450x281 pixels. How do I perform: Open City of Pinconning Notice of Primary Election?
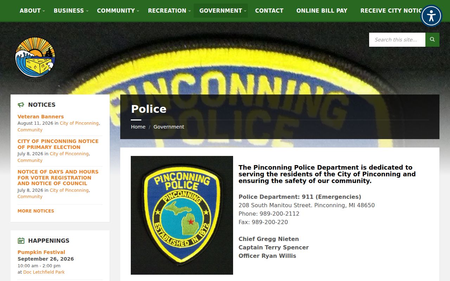click(58, 144)
